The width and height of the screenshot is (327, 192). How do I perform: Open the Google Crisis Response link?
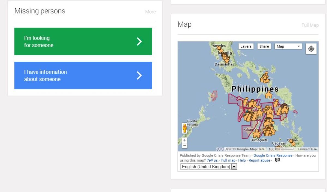pos(273,155)
